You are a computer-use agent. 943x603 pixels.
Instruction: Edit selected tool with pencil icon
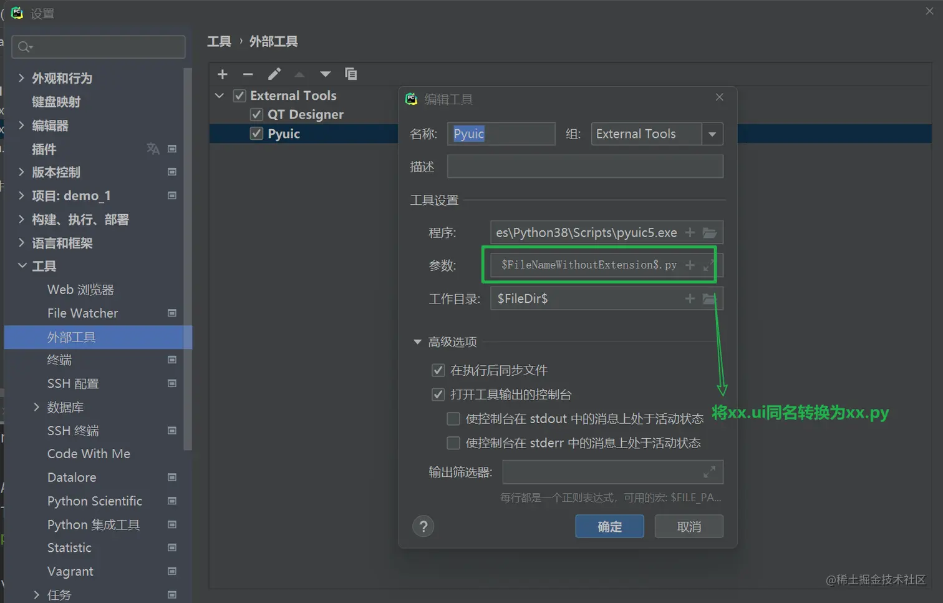click(274, 74)
